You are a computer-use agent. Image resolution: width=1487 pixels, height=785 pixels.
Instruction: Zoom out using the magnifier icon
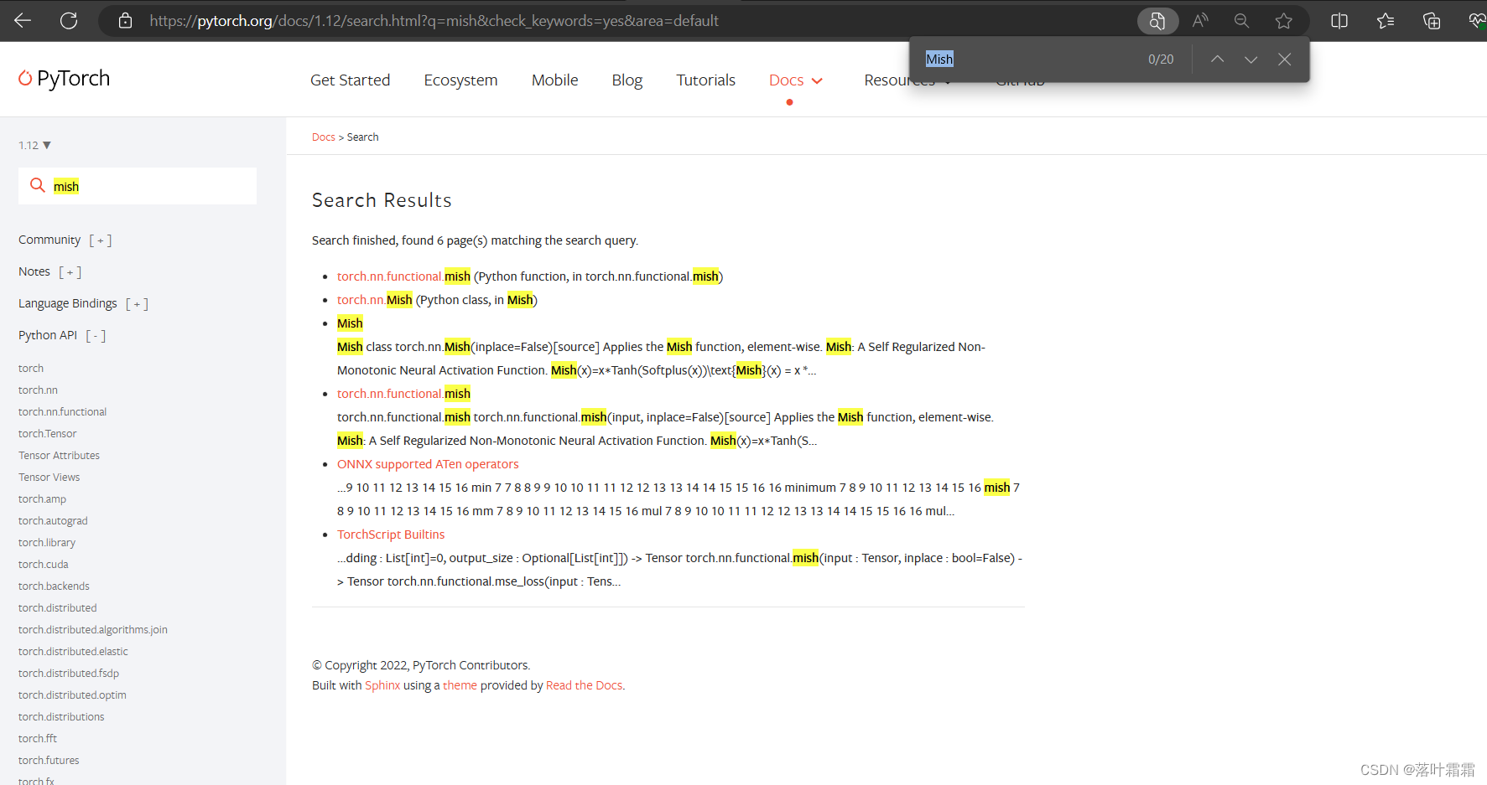(1241, 21)
